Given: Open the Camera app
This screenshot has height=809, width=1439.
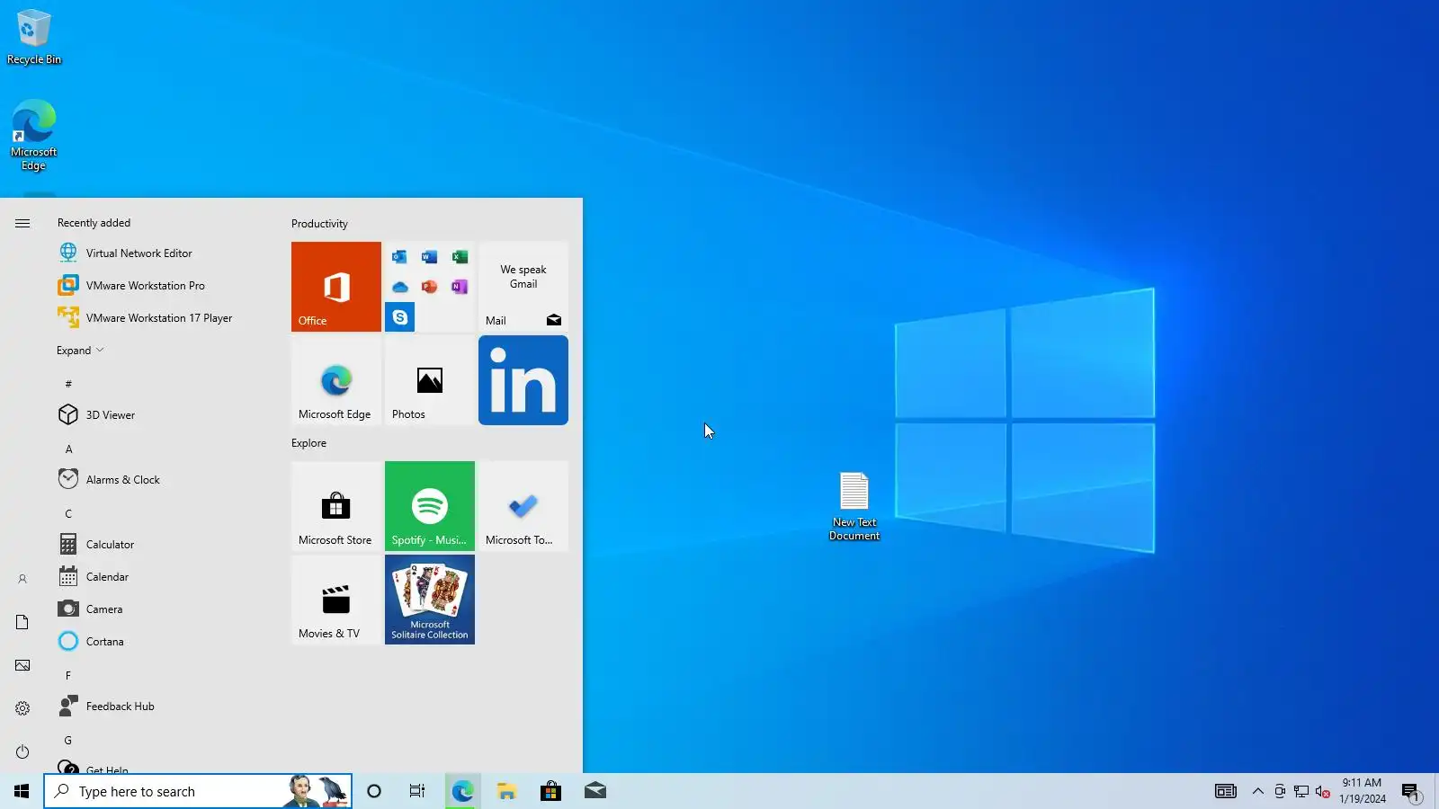Looking at the screenshot, I should 162,609.
